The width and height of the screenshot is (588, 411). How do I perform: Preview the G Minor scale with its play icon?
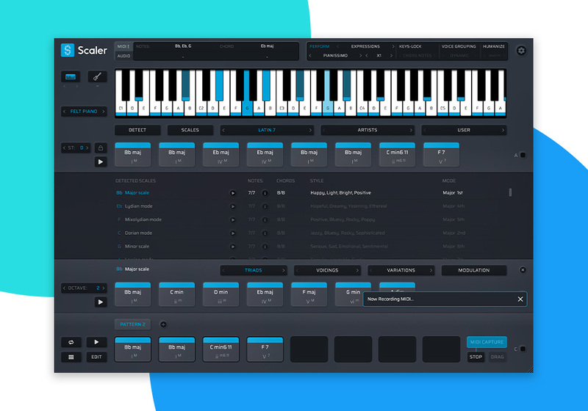[232, 247]
